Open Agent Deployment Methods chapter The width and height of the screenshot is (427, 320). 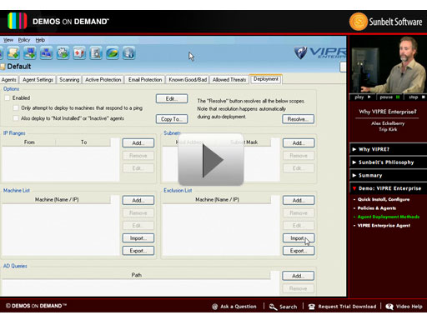pos(388,217)
